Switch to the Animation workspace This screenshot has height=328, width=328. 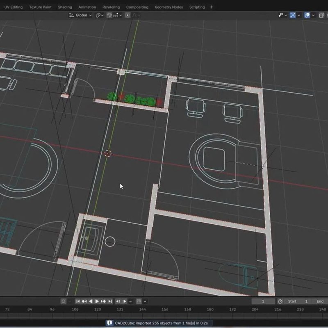(87, 7)
